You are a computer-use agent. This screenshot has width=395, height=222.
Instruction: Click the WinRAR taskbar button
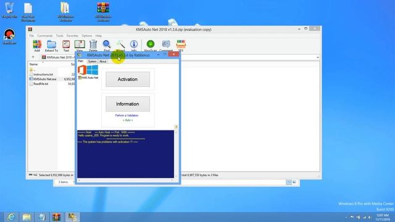point(56,216)
